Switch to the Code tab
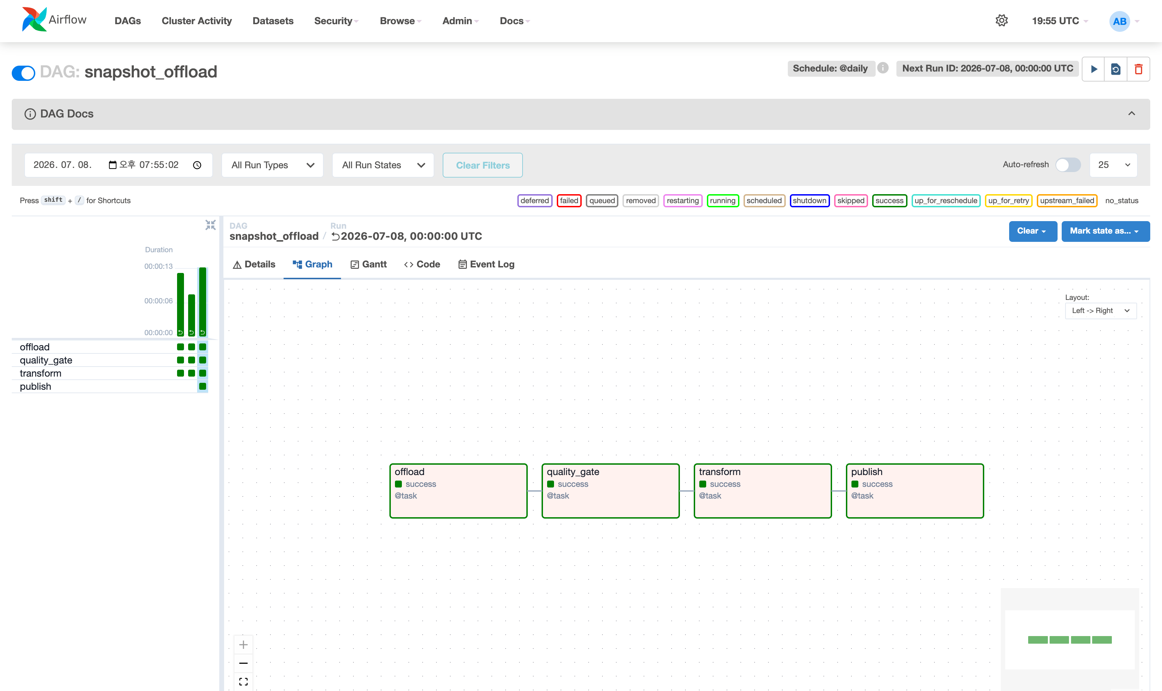Viewport: 1162px width, 691px height. tap(422, 264)
